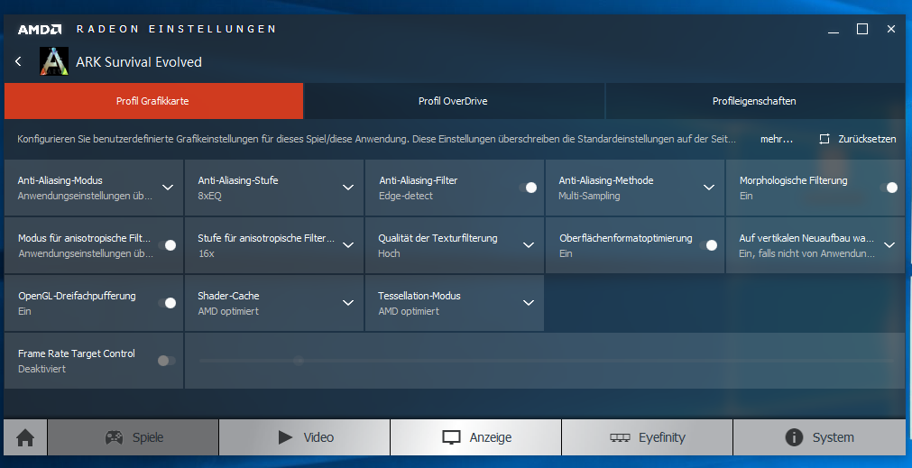
Task: Open the Home icon in bottom bar
Action: coord(25,437)
